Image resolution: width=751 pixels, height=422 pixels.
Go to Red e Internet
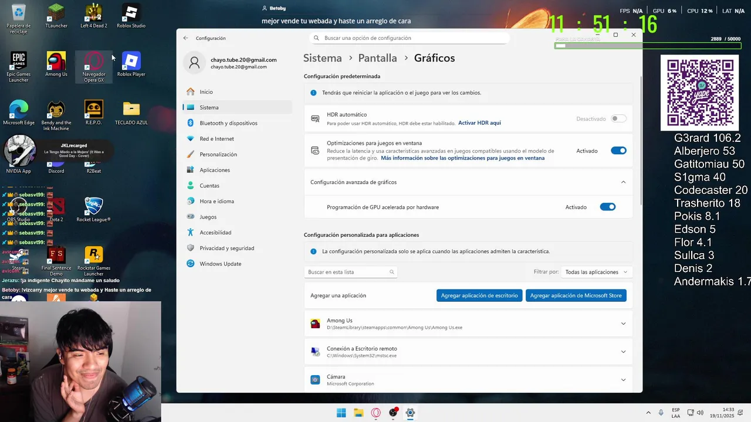238,139
